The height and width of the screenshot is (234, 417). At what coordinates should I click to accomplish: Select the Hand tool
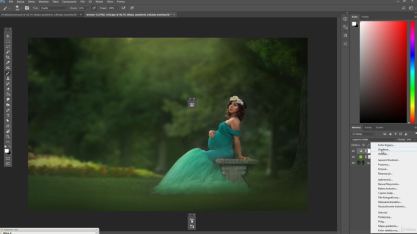pyautogui.click(x=8, y=131)
